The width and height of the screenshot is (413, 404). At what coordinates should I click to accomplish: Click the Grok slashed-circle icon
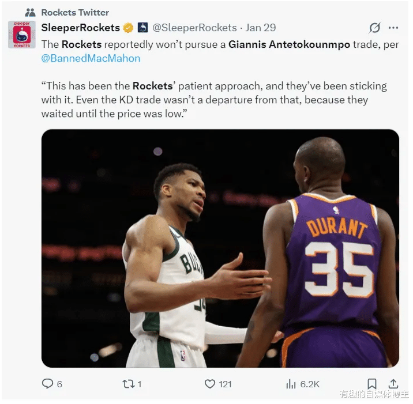point(374,28)
